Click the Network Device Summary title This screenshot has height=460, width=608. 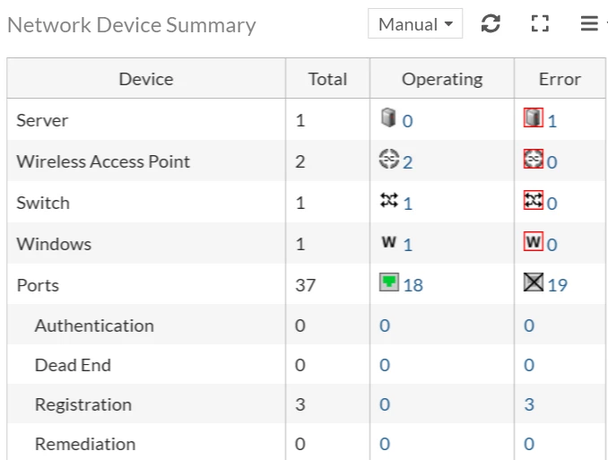coord(132,25)
